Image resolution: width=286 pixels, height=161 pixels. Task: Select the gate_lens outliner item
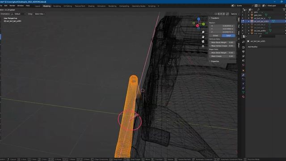click(258, 15)
